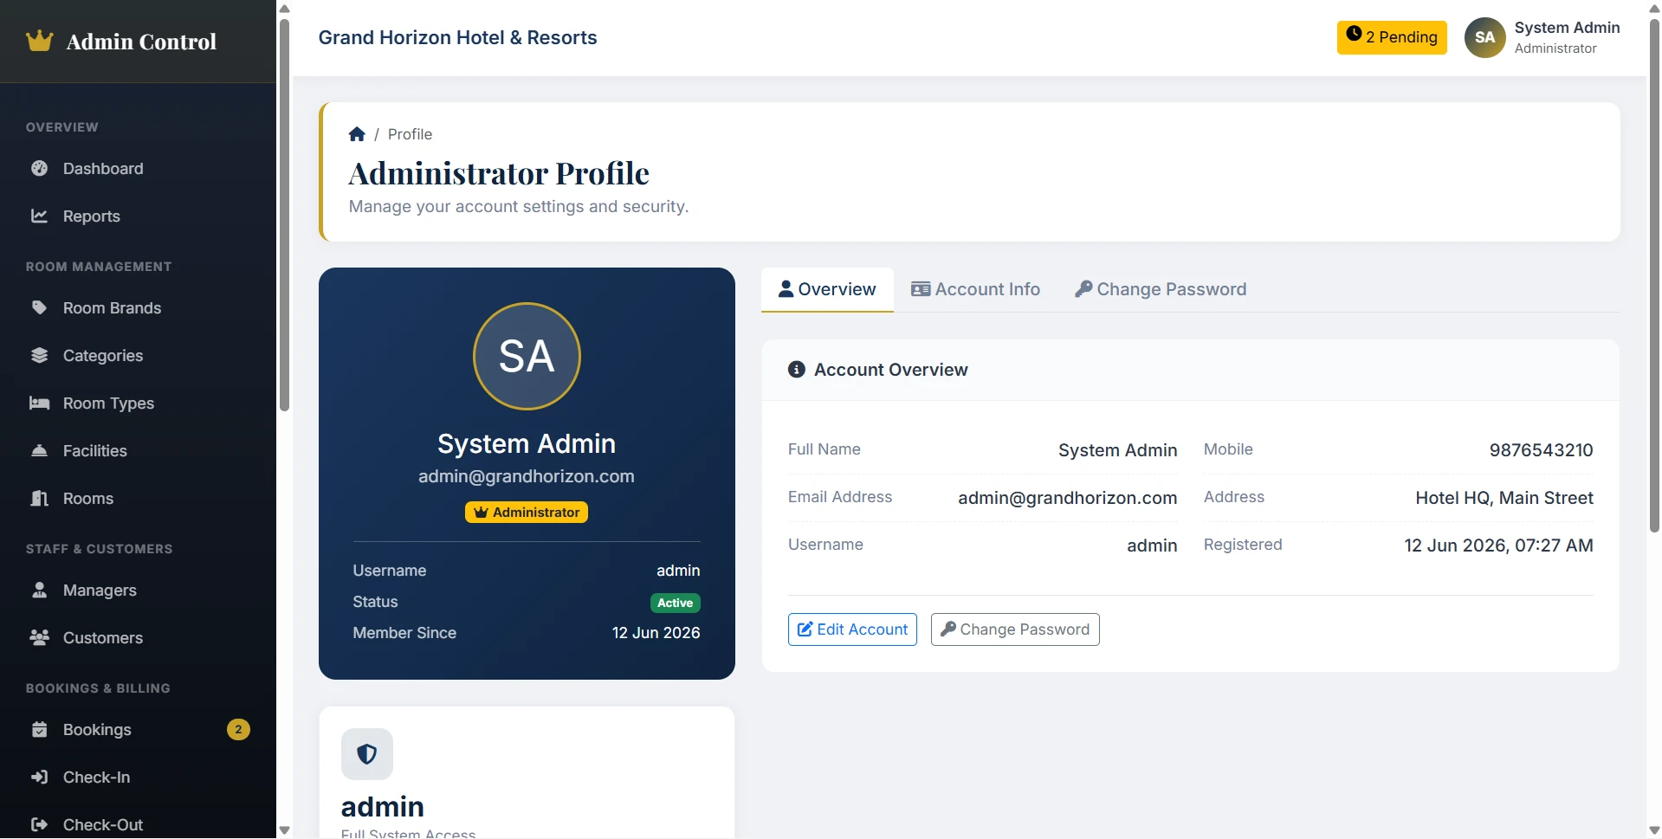Click the Dashboard gauge icon in sidebar
Screen dimensions: 1662x839
coord(39,168)
